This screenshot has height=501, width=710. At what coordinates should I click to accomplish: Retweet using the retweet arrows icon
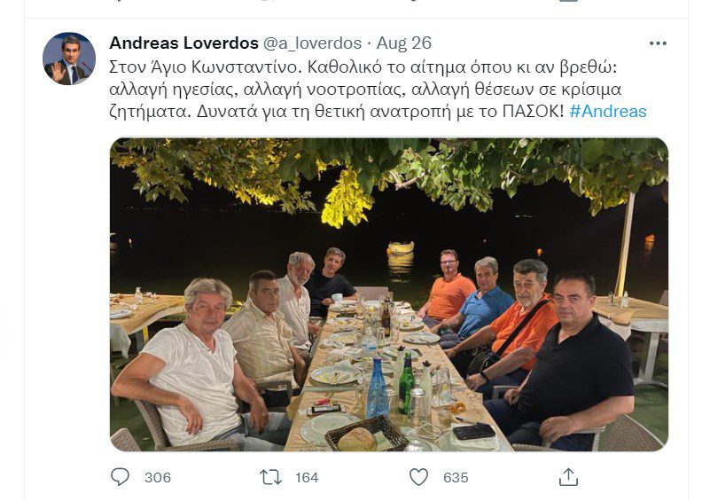tap(270, 477)
